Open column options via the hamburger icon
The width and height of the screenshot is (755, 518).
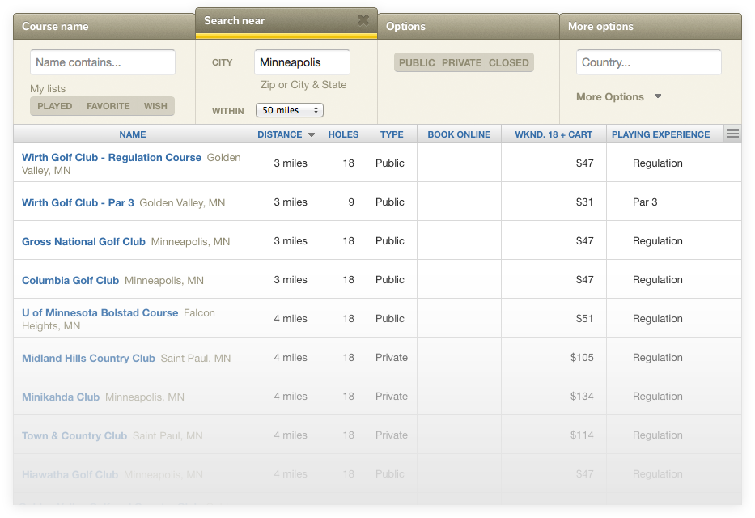click(x=732, y=134)
